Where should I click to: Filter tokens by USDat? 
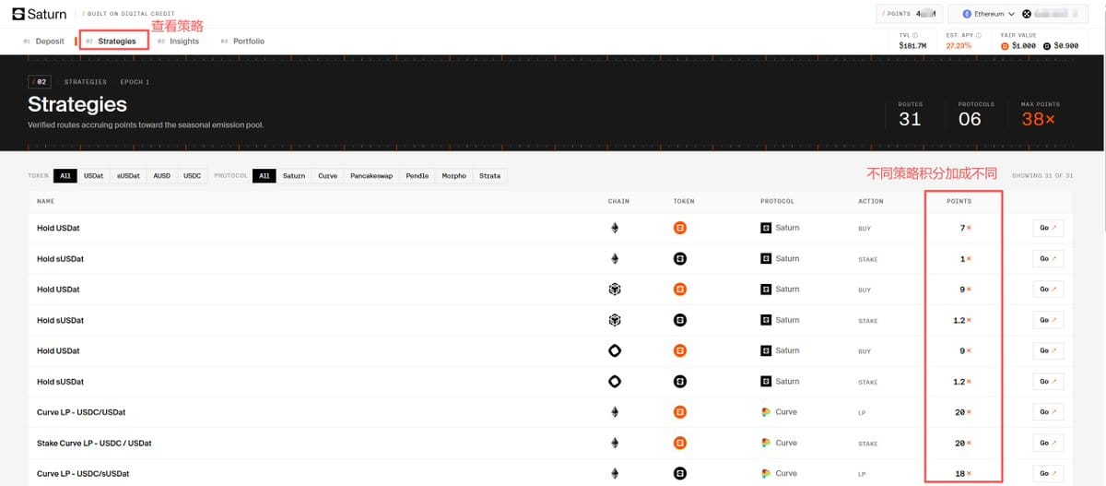click(x=94, y=175)
